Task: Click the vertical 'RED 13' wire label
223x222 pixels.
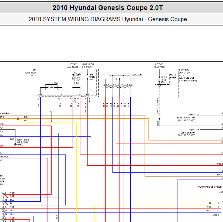Action: pyautogui.click(x=60, y=103)
